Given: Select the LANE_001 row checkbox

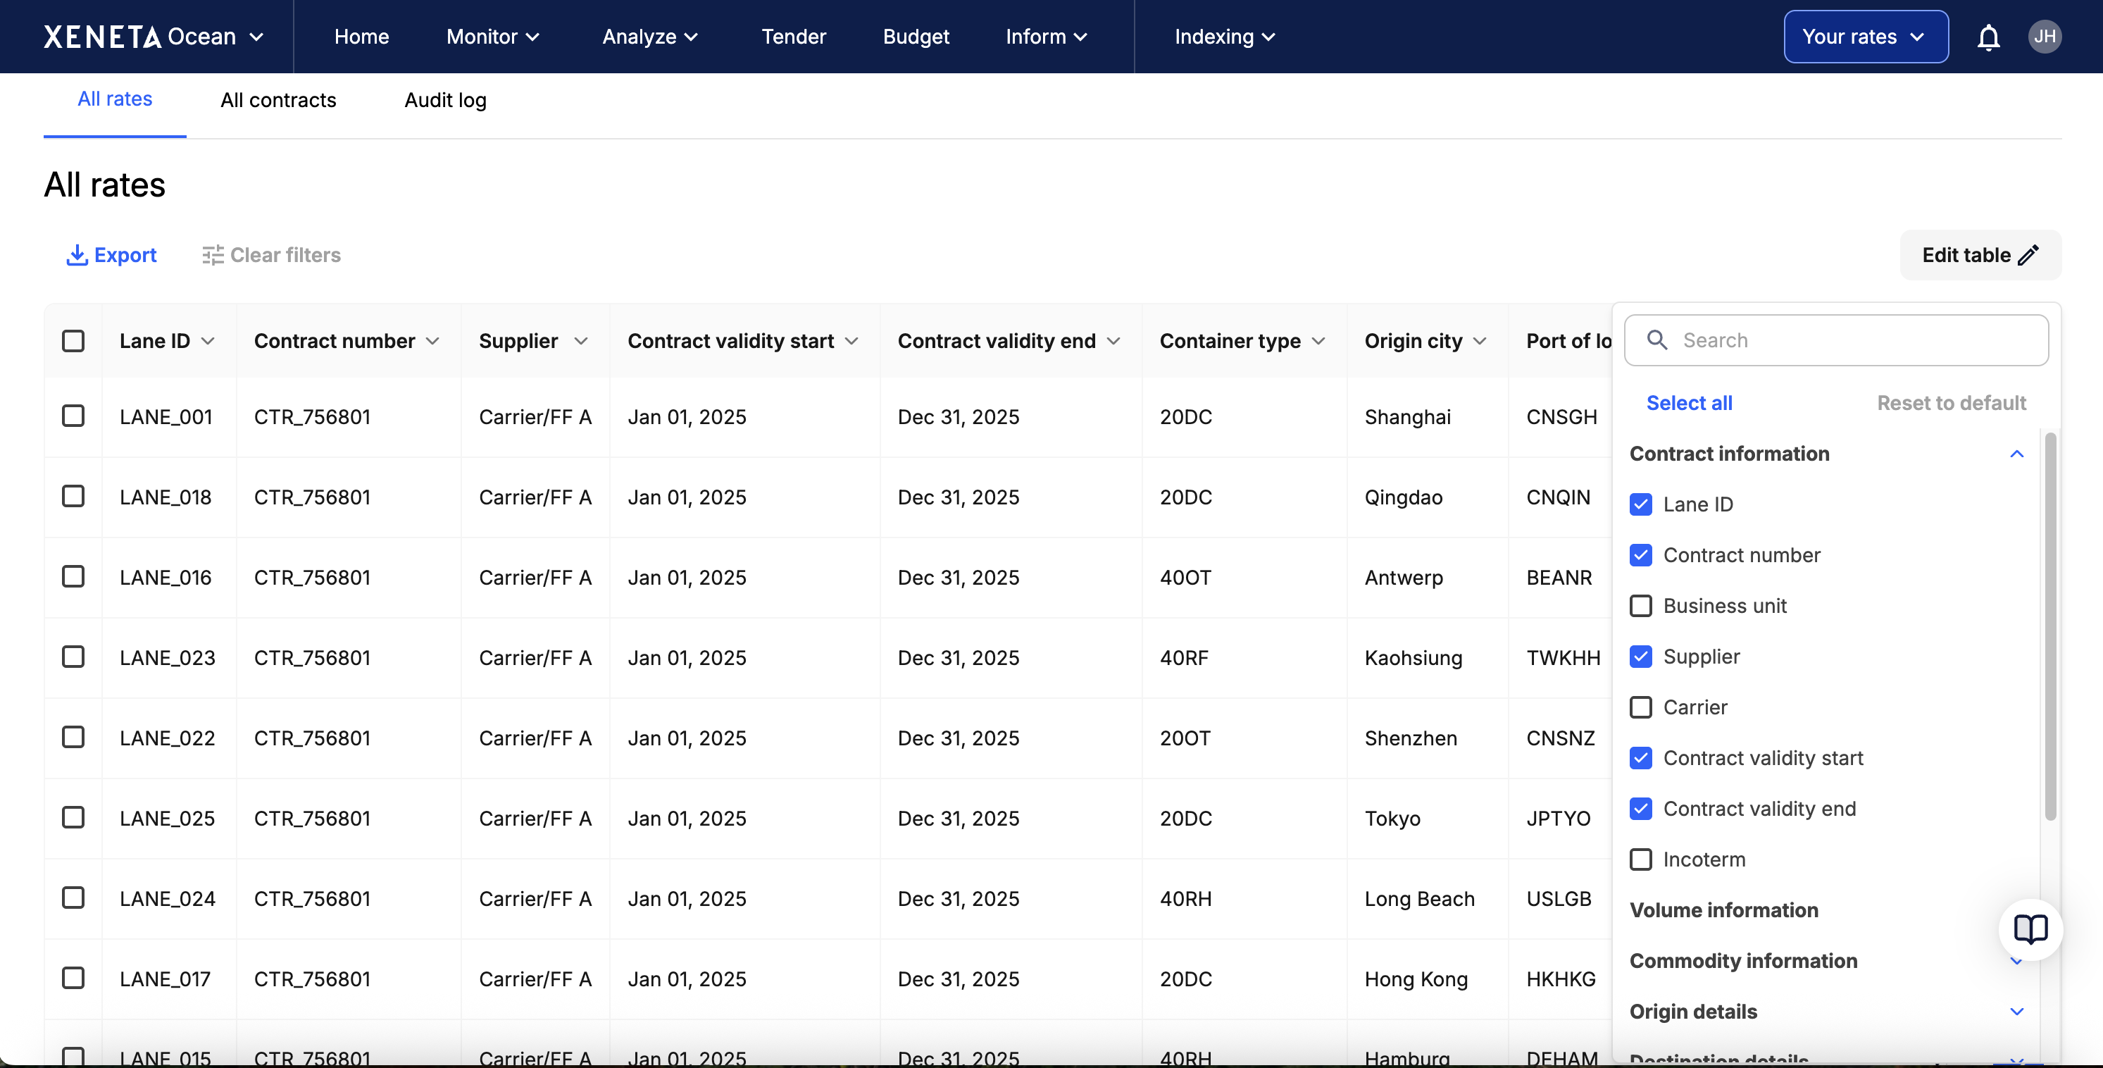Looking at the screenshot, I should click(73, 416).
